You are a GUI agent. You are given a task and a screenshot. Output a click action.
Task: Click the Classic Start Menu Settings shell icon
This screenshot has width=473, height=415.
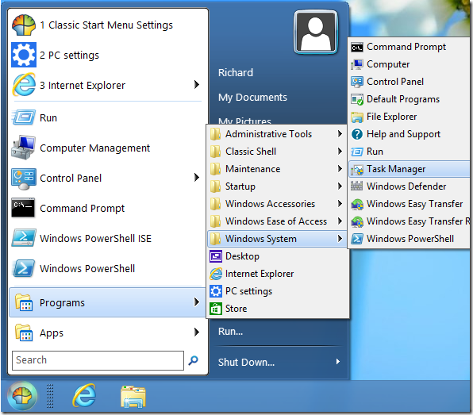(x=24, y=25)
